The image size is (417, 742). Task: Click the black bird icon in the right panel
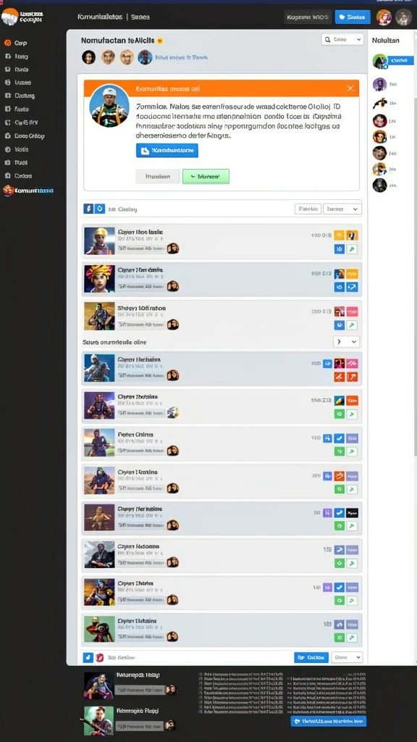[379, 103]
